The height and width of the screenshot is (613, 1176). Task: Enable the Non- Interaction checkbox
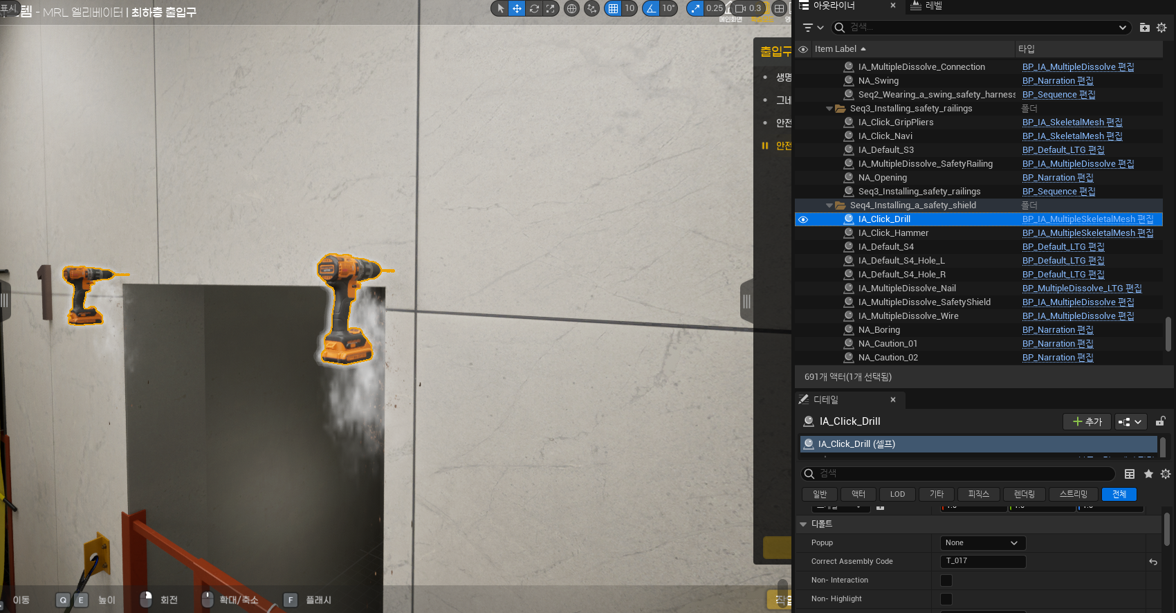pyautogui.click(x=946, y=580)
